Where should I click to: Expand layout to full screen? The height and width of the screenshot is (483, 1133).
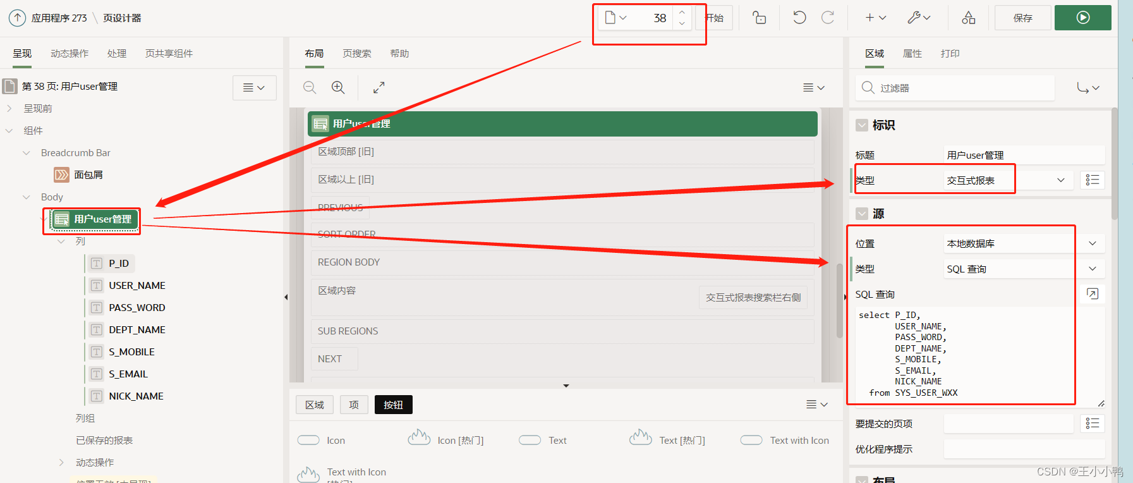coord(379,88)
